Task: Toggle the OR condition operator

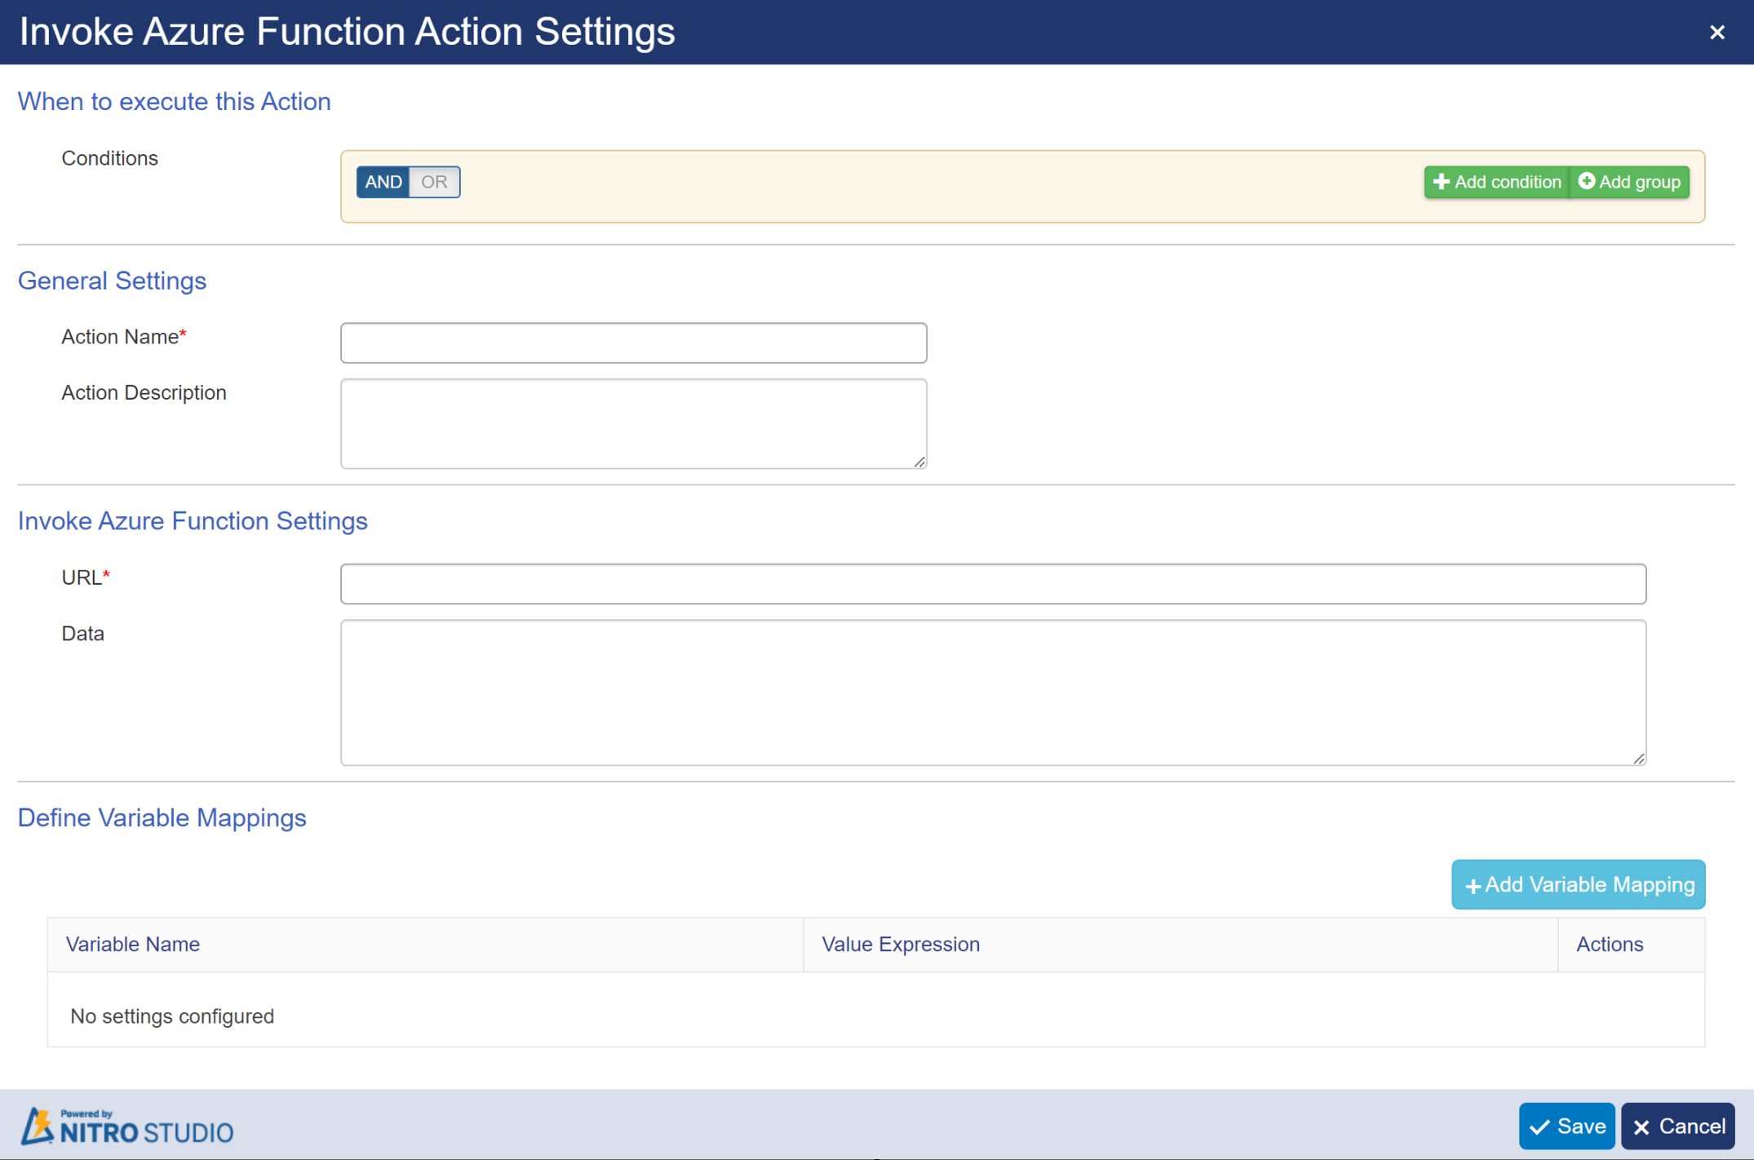Action: coord(434,181)
